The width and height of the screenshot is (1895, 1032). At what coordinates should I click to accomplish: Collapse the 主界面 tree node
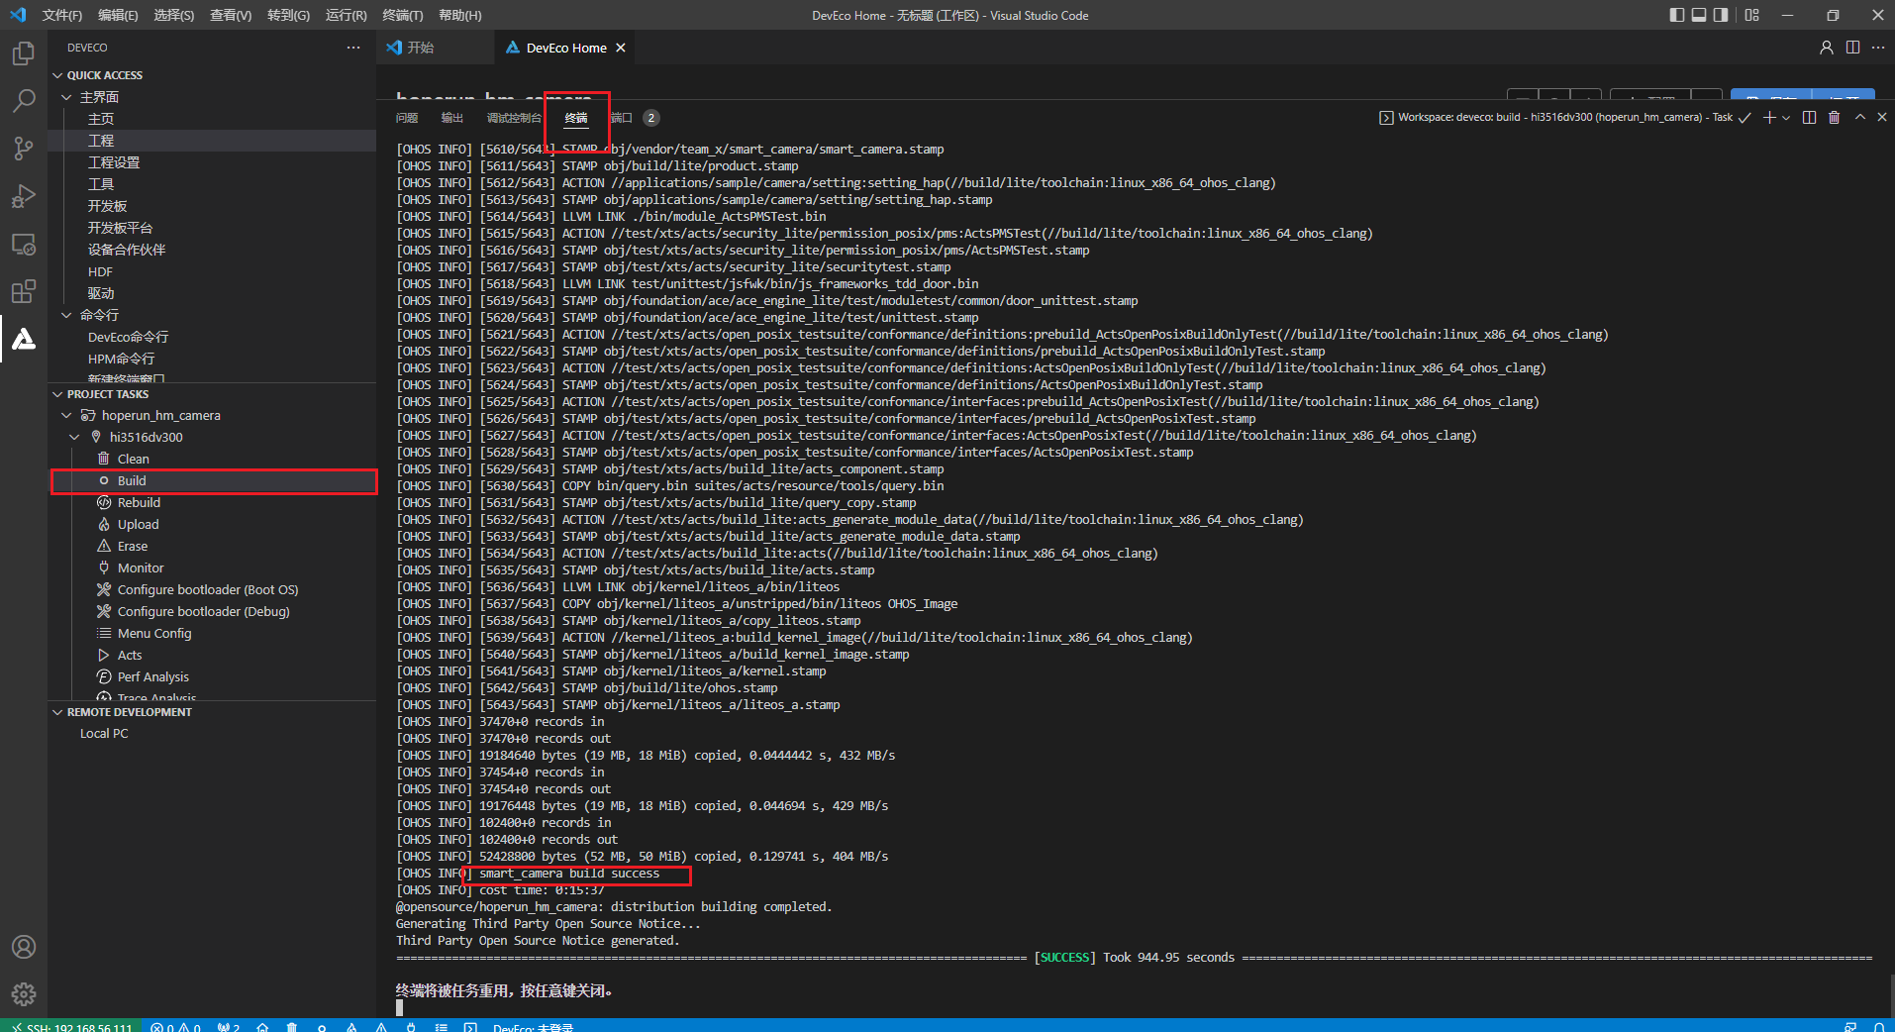click(66, 97)
